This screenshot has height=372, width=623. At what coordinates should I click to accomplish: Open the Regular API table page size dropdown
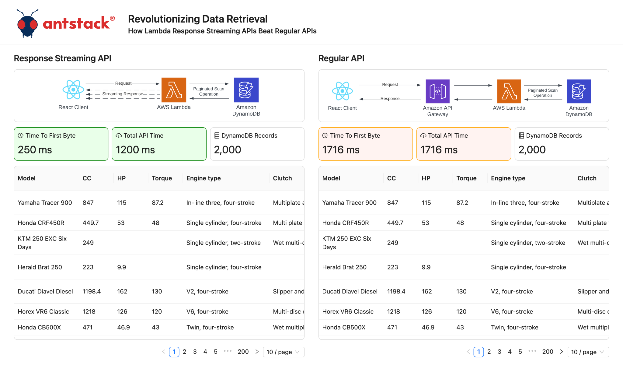[588, 352]
